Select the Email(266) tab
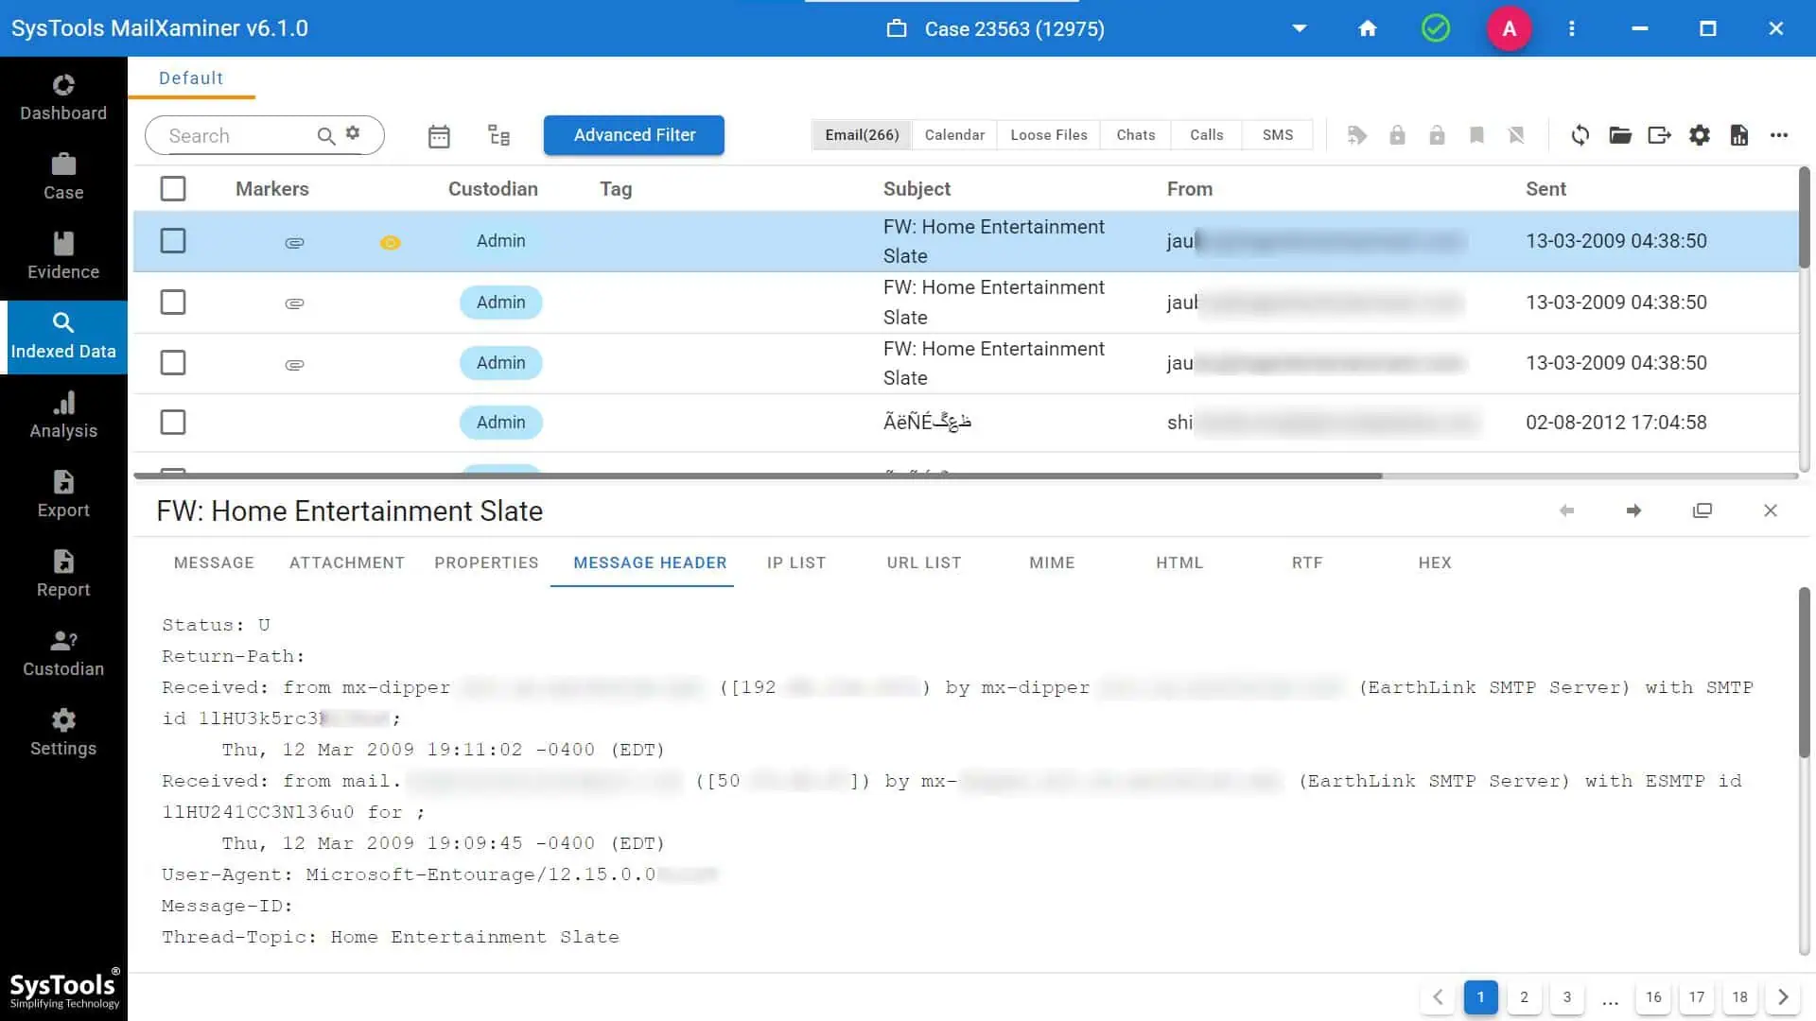 pos(862,135)
